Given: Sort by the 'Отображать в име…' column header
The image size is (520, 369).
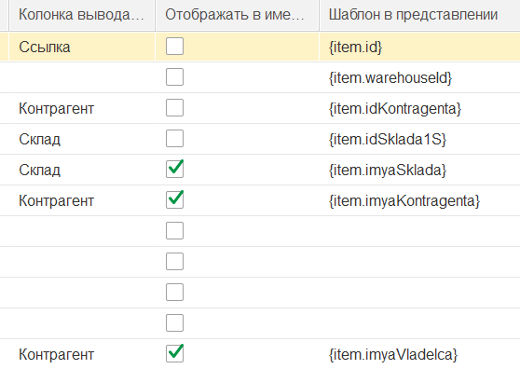Looking at the screenshot, I should (237, 15).
